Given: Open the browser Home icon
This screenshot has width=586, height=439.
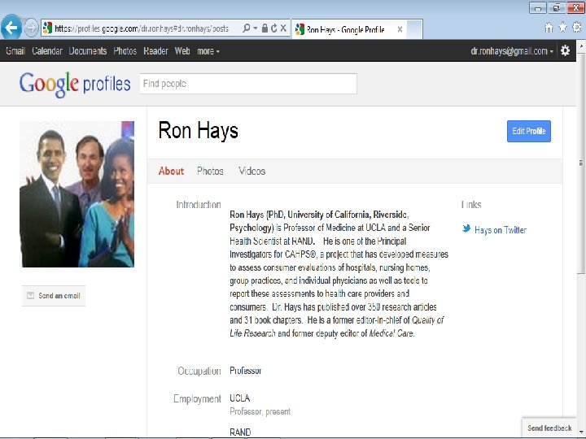Looking at the screenshot, I should (549, 28).
